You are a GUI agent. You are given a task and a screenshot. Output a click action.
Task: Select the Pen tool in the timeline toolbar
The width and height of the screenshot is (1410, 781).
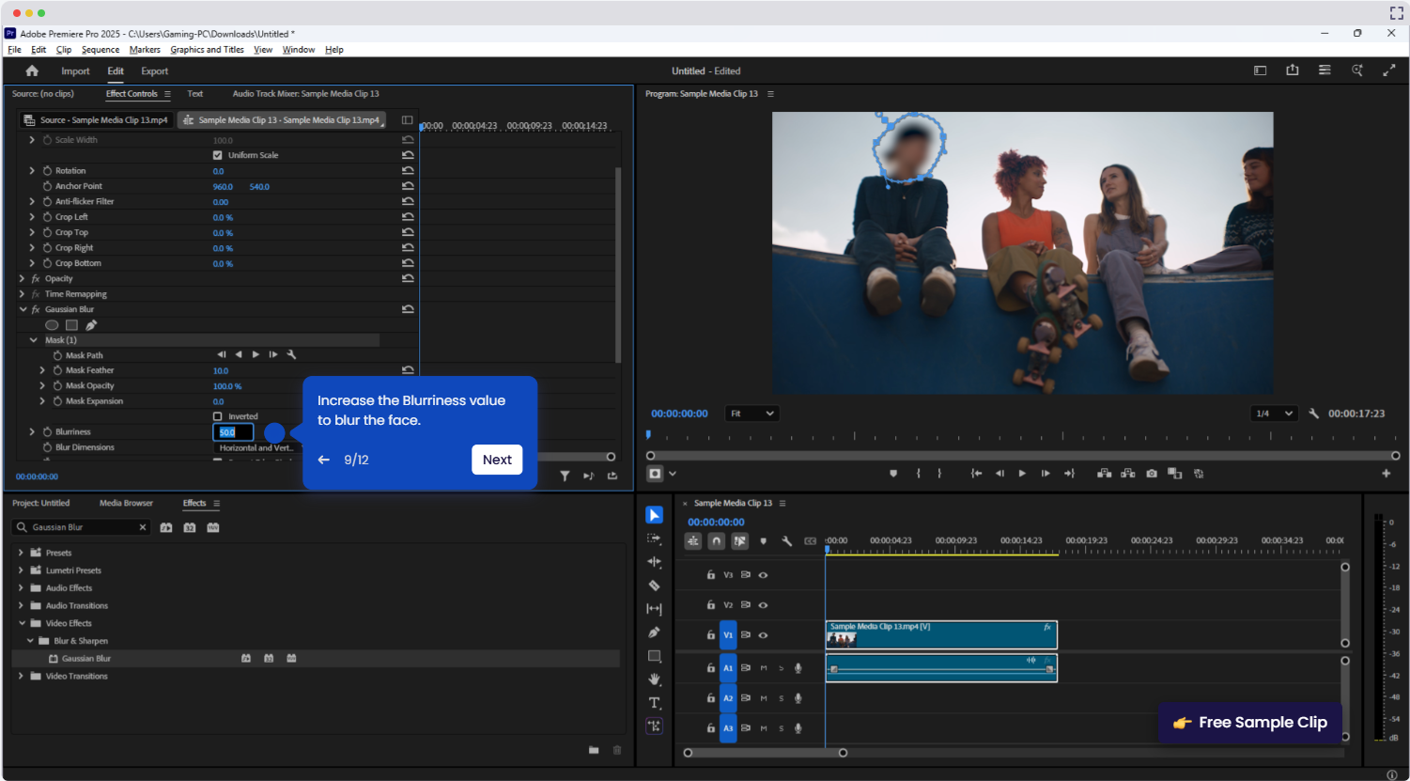point(655,633)
